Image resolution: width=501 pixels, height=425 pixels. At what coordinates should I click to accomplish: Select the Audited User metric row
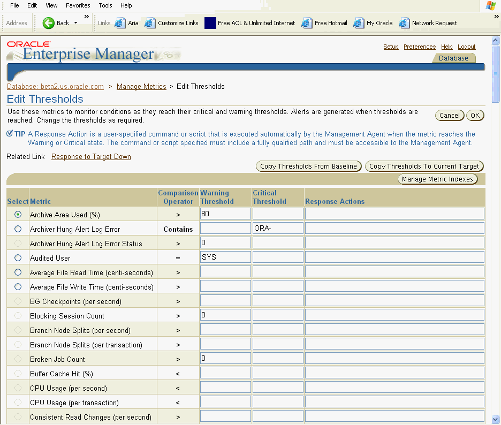coord(17,257)
